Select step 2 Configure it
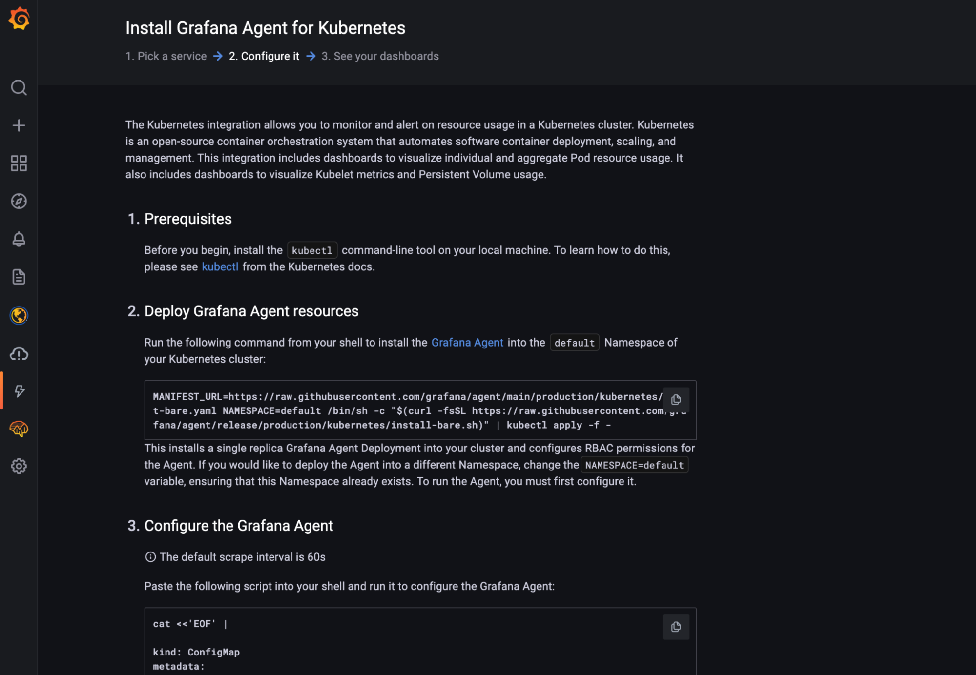The image size is (976, 675). [x=264, y=56]
